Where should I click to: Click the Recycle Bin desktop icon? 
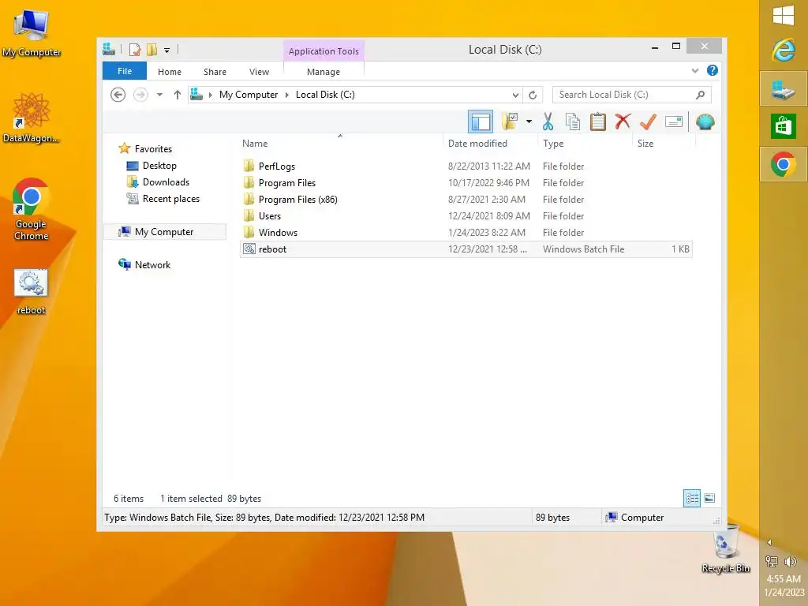click(x=726, y=548)
